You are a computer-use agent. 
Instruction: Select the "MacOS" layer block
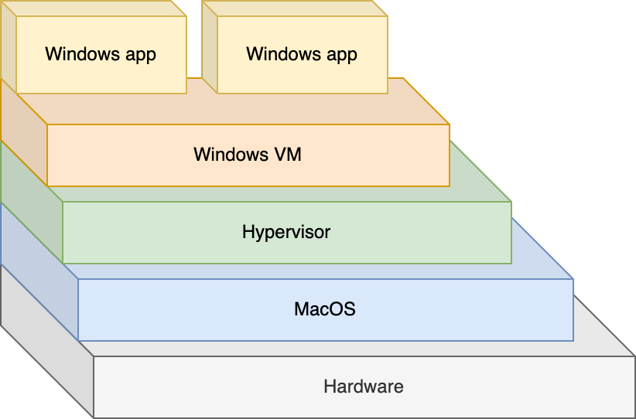[x=325, y=309]
